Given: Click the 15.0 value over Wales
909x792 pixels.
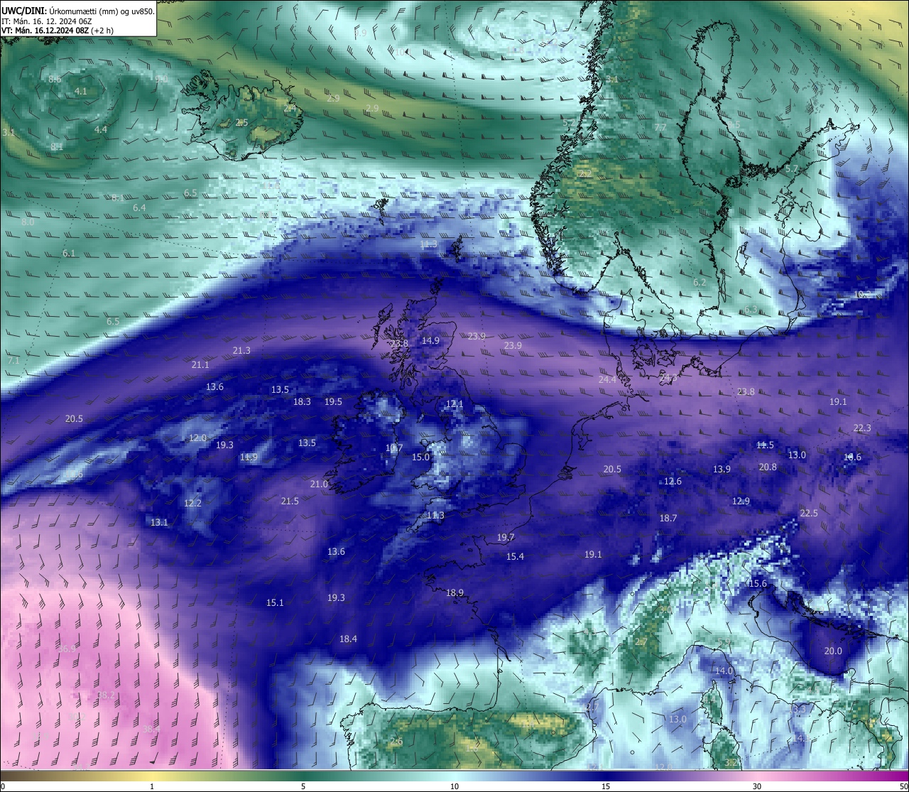Looking at the screenshot, I should tap(421, 457).
